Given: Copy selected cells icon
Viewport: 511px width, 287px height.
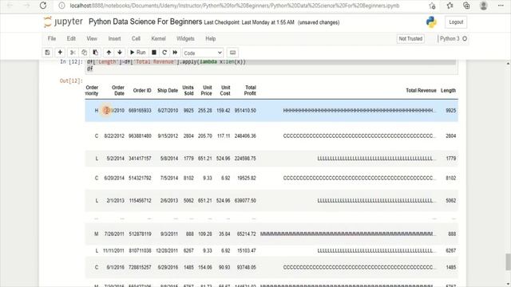Looking at the screenshot, I should tap(84, 53).
